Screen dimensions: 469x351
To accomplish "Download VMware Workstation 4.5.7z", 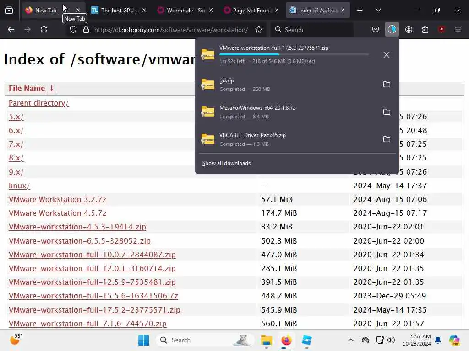I will tap(57, 213).
